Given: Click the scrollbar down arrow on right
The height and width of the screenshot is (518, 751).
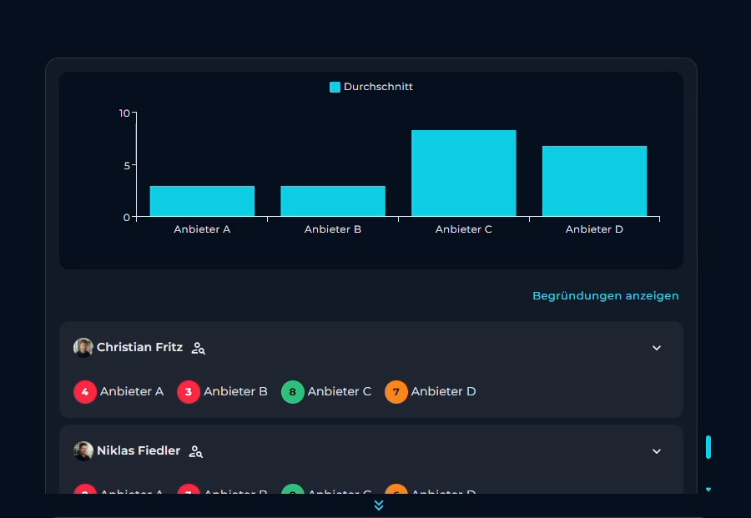Looking at the screenshot, I should (x=708, y=490).
